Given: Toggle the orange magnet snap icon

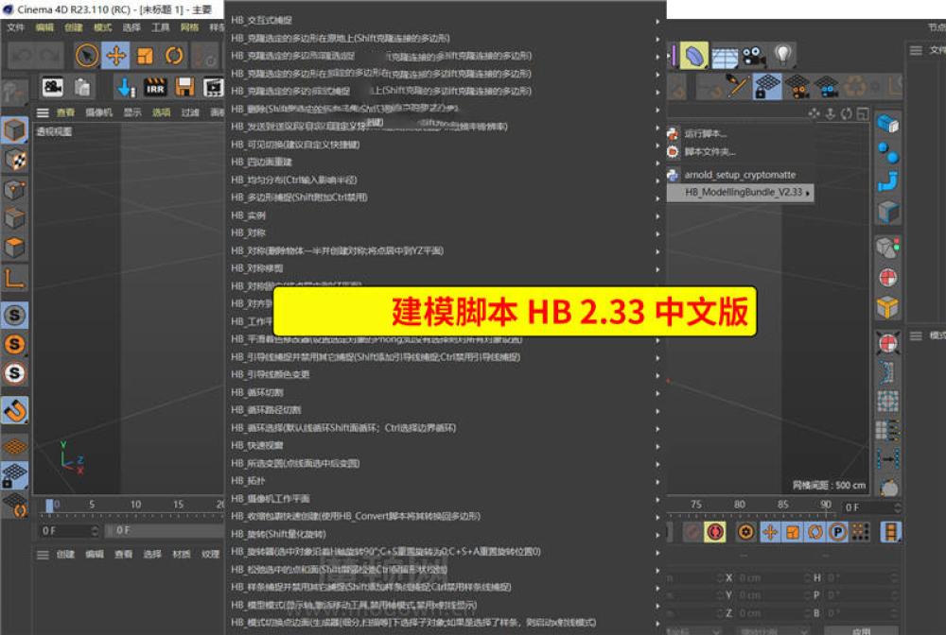Looking at the screenshot, I should point(14,410).
